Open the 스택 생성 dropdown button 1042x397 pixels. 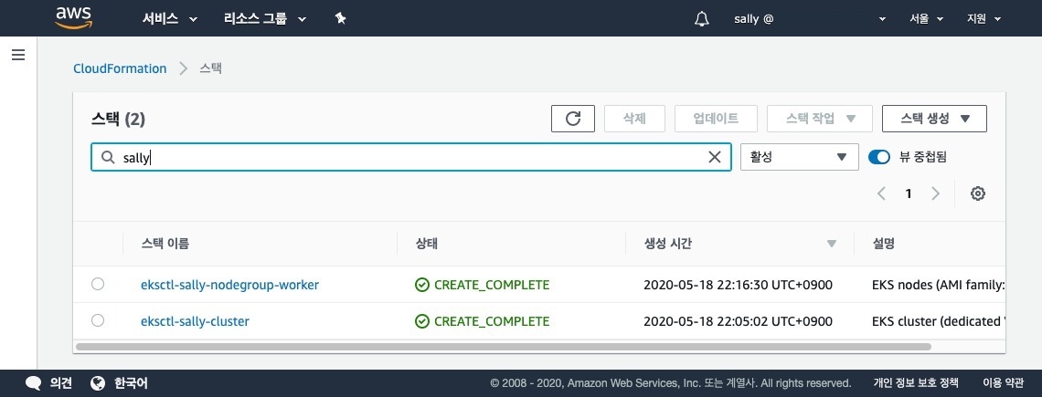click(x=933, y=119)
